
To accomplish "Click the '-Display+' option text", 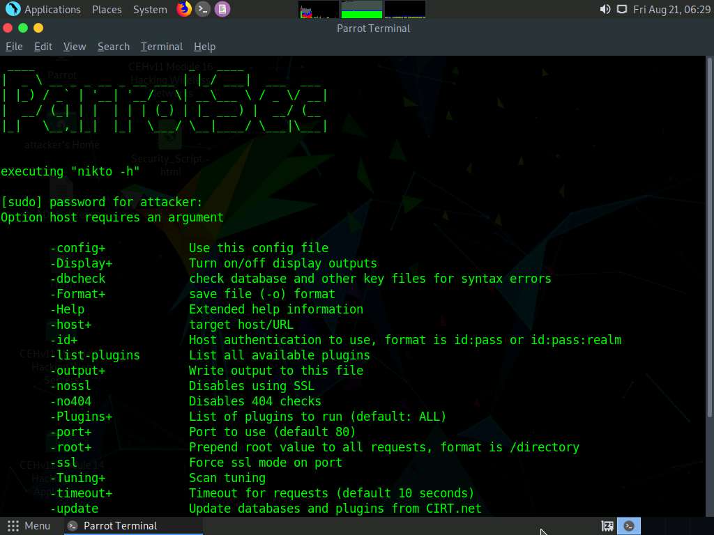I will point(81,263).
